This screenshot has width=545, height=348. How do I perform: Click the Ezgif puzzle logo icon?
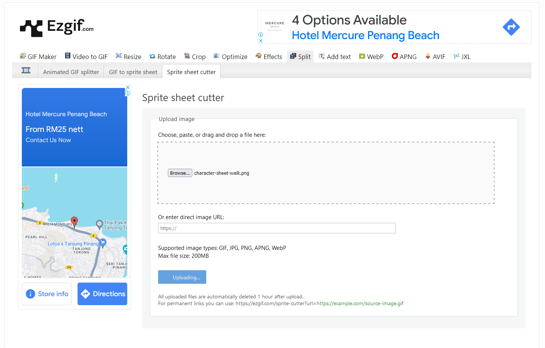pyautogui.click(x=31, y=28)
